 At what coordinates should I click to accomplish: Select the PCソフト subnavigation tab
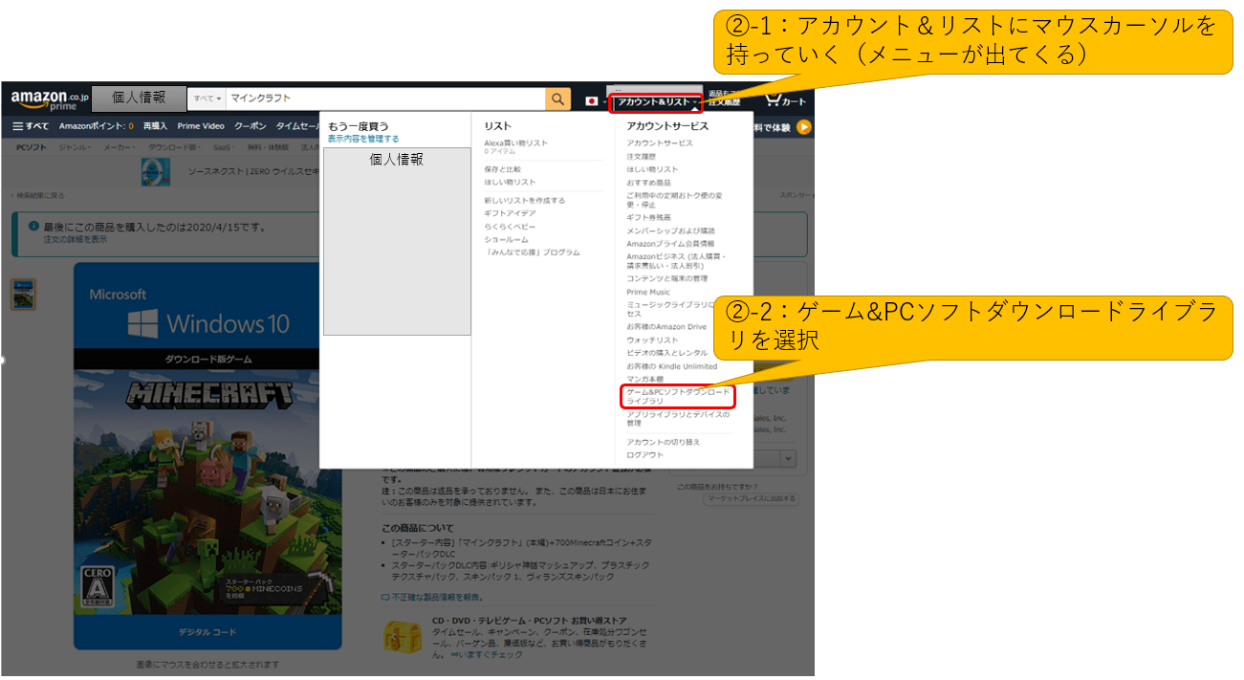(x=33, y=148)
